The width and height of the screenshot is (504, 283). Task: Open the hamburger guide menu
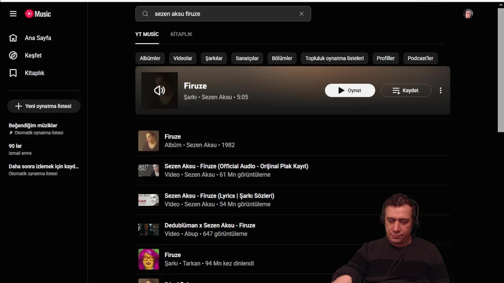click(x=13, y=14)
